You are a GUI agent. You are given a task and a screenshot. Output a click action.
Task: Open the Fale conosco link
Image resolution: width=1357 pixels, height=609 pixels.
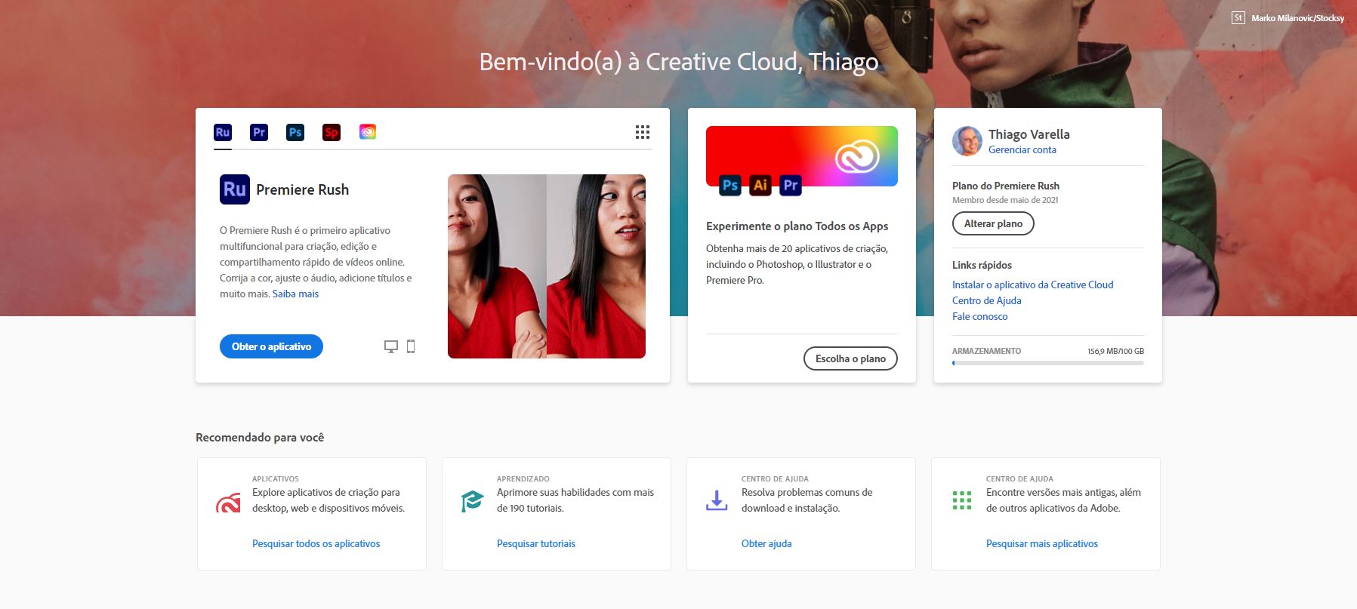(979, 316)
